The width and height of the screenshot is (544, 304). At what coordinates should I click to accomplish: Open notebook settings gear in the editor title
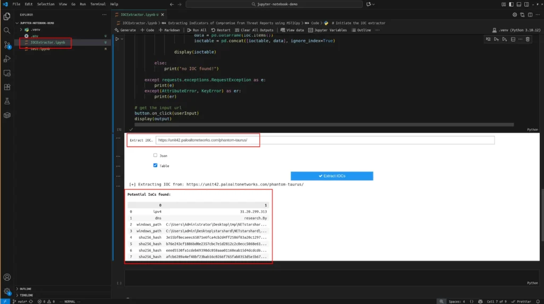click(514, 14)
